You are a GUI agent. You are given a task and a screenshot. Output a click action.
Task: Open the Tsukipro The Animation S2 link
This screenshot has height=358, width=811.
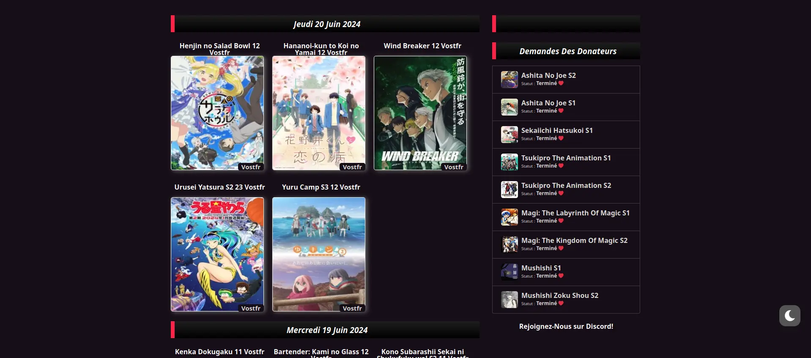tap(566, 185)
